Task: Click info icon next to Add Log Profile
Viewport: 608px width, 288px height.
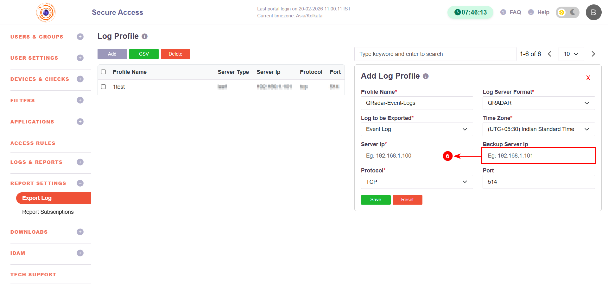Action: click(x=426, y=76)
